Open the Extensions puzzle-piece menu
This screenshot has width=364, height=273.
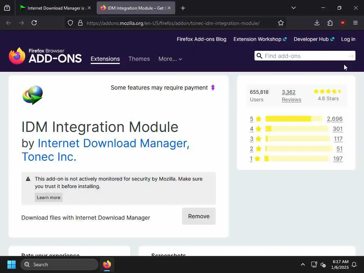(x=330, y=23)
